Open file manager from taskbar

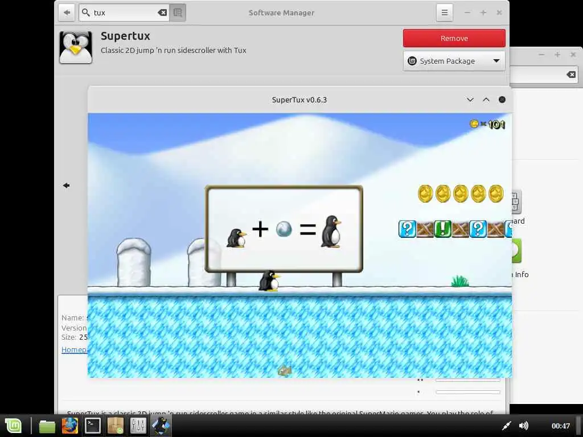click(x=47, y=426)
